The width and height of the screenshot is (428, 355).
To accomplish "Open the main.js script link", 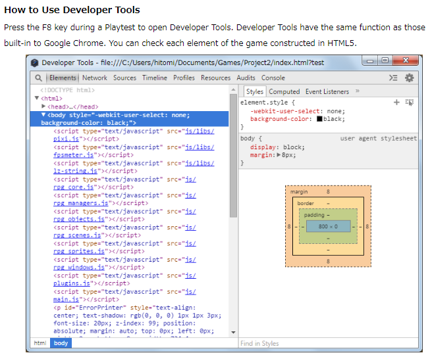I will point(65,299).
